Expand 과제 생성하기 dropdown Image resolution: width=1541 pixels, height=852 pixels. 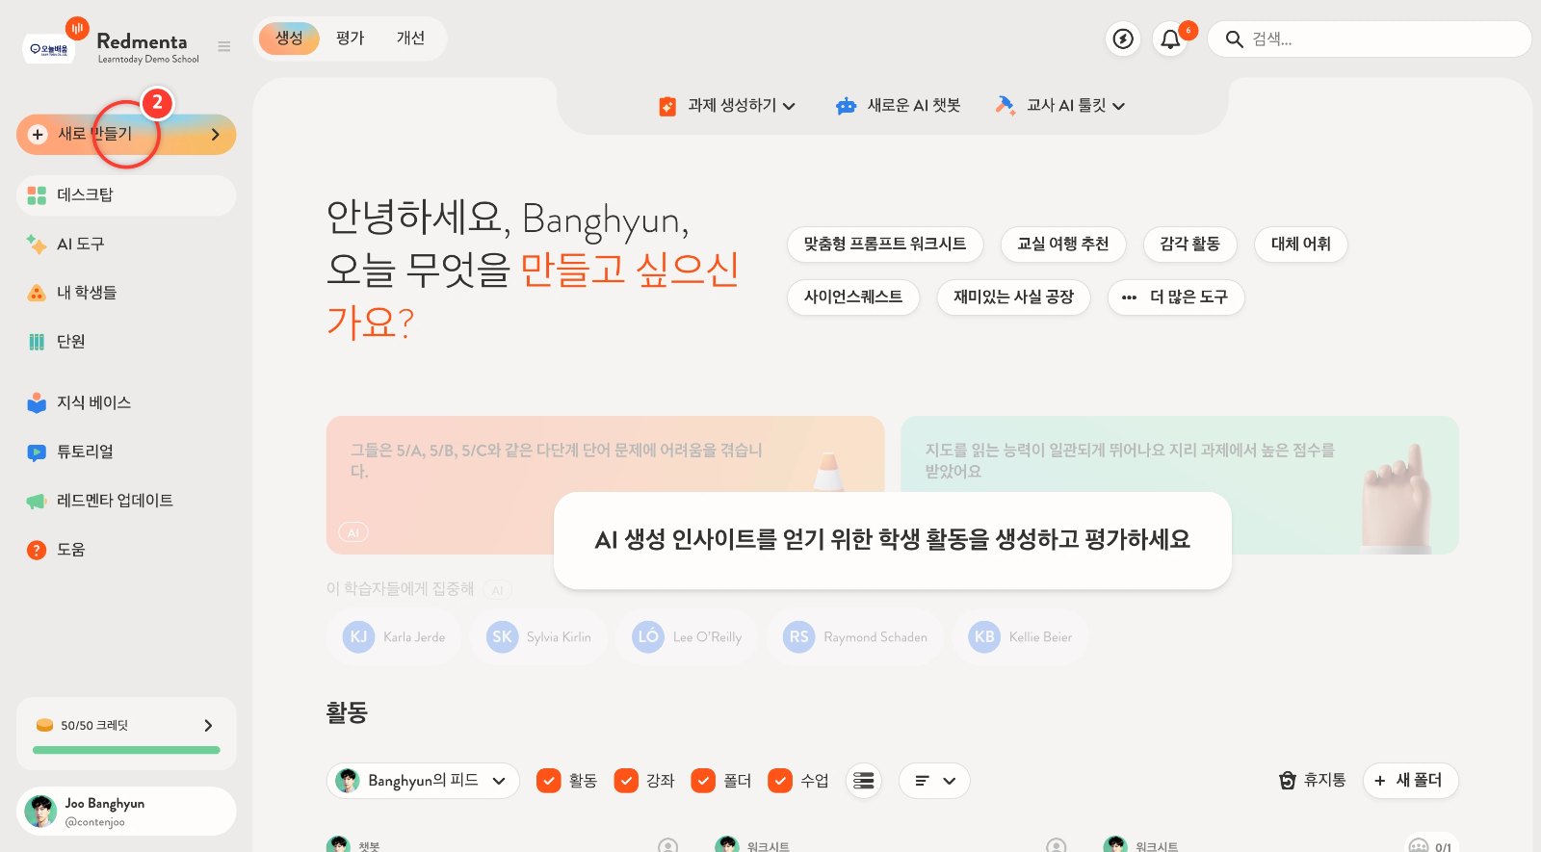pyautogui.click(x=727, y=106)
